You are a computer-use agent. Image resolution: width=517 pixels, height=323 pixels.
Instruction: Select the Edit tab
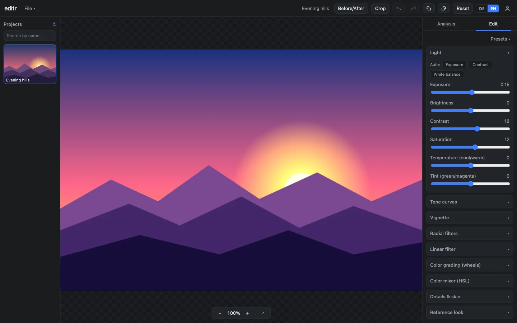pyautogui.click(x=493, y=24)
